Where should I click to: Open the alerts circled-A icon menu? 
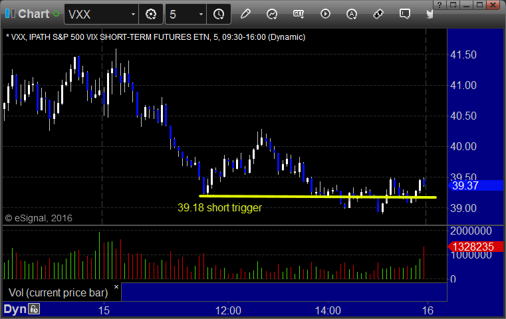click(352, 14)
